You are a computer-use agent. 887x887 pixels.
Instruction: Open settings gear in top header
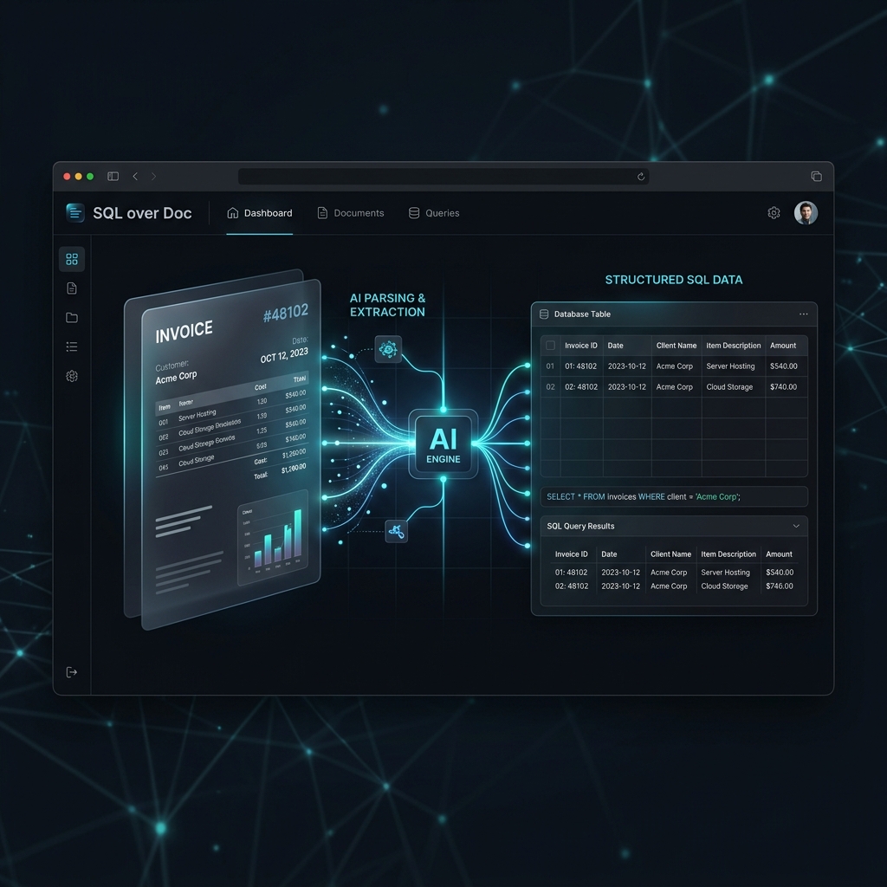(x=774, y=213)
